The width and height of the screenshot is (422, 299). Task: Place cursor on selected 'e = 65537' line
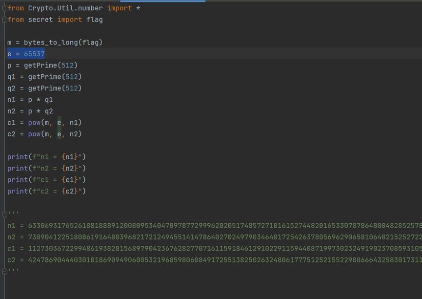(x=26, y=54)
